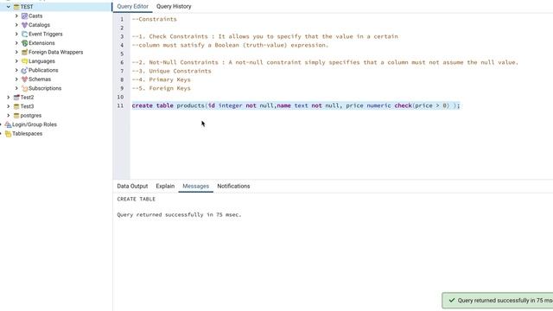Click the Tablespaces folder icon
The image size is (553, 311).
(x=8, y=134)
